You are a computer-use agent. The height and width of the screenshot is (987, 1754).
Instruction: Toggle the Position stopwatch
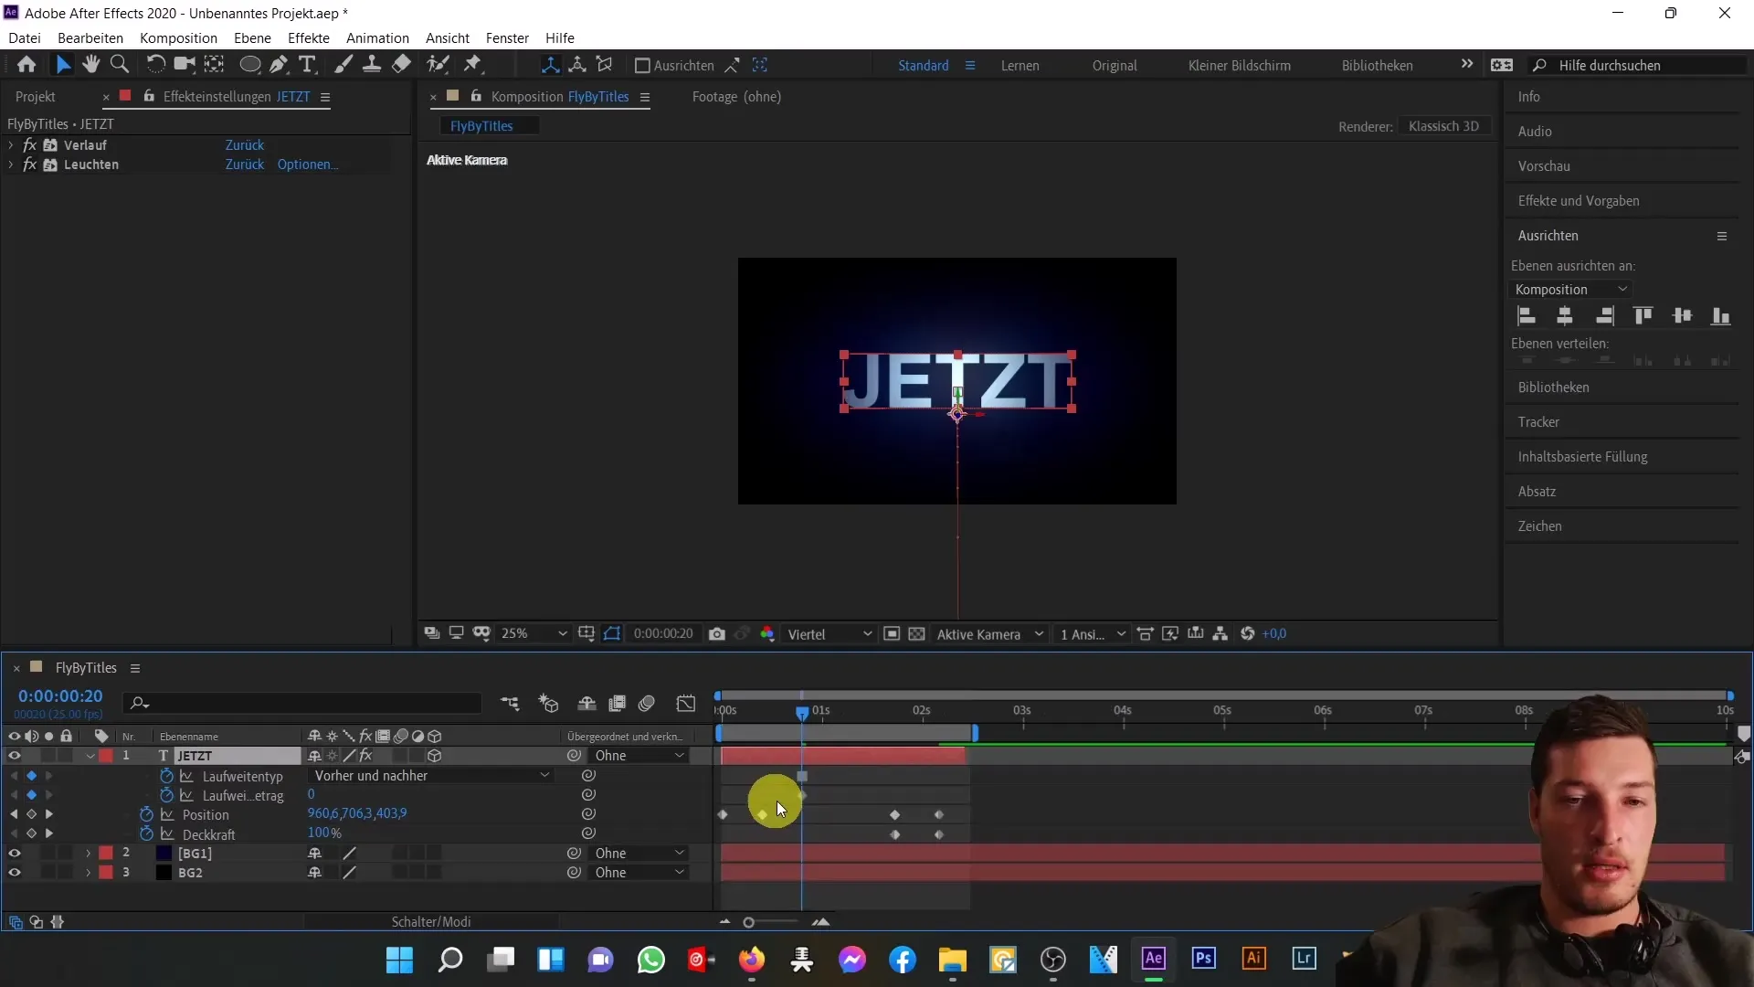pos(146,814)
